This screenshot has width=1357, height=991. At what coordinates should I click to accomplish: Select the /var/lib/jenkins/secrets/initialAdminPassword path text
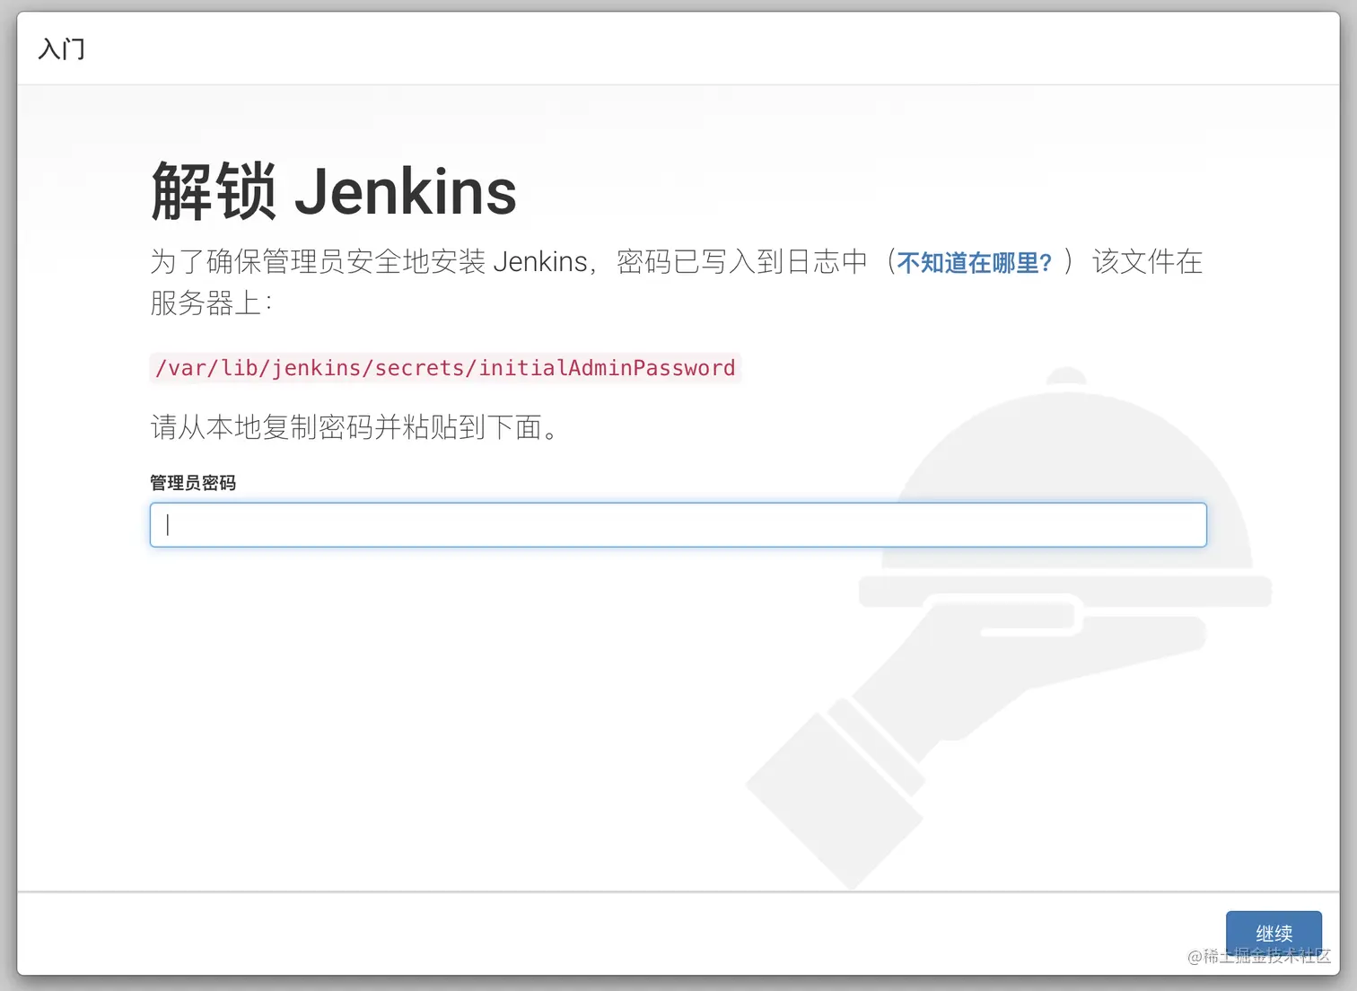(445, 368)
